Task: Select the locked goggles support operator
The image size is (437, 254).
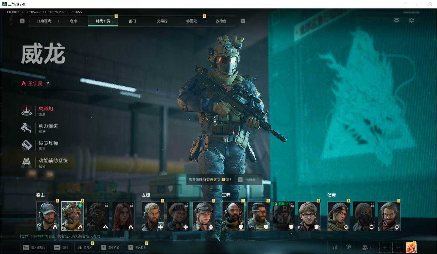Action: point(178,216)
